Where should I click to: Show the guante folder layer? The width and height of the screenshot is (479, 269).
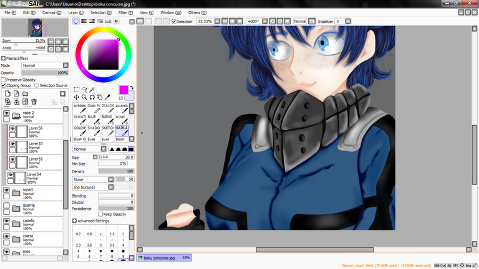coord(6,205)
